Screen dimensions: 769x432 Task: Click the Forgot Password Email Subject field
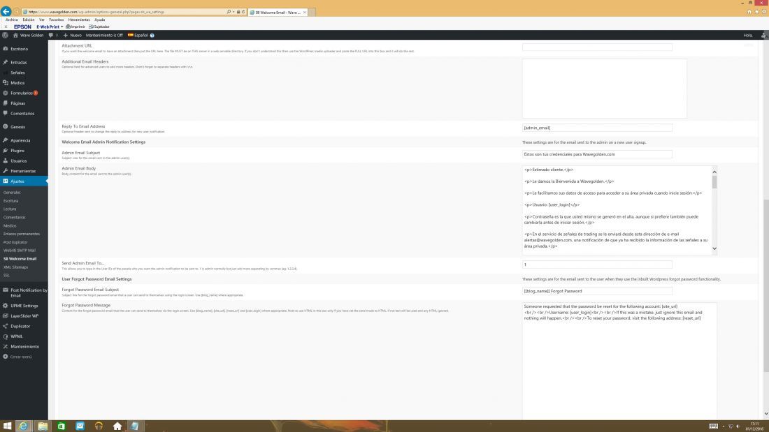point(597,291)
